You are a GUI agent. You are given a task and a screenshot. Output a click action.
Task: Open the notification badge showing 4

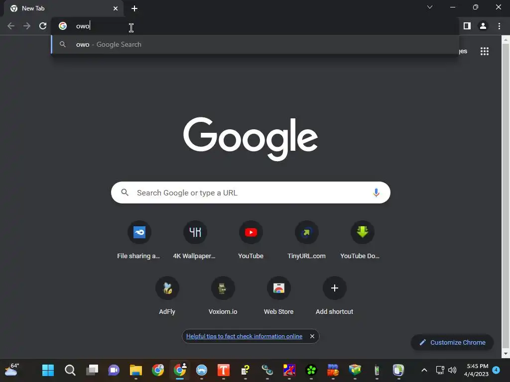[496, 370]
